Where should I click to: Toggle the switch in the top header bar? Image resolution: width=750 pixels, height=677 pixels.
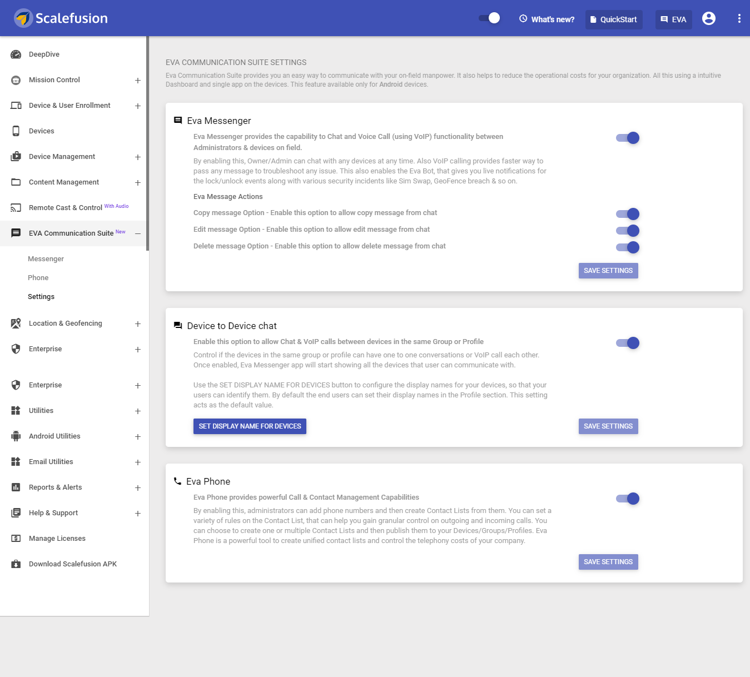coord(489,18)
